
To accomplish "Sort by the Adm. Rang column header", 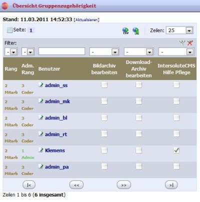I will coord(28,69).
